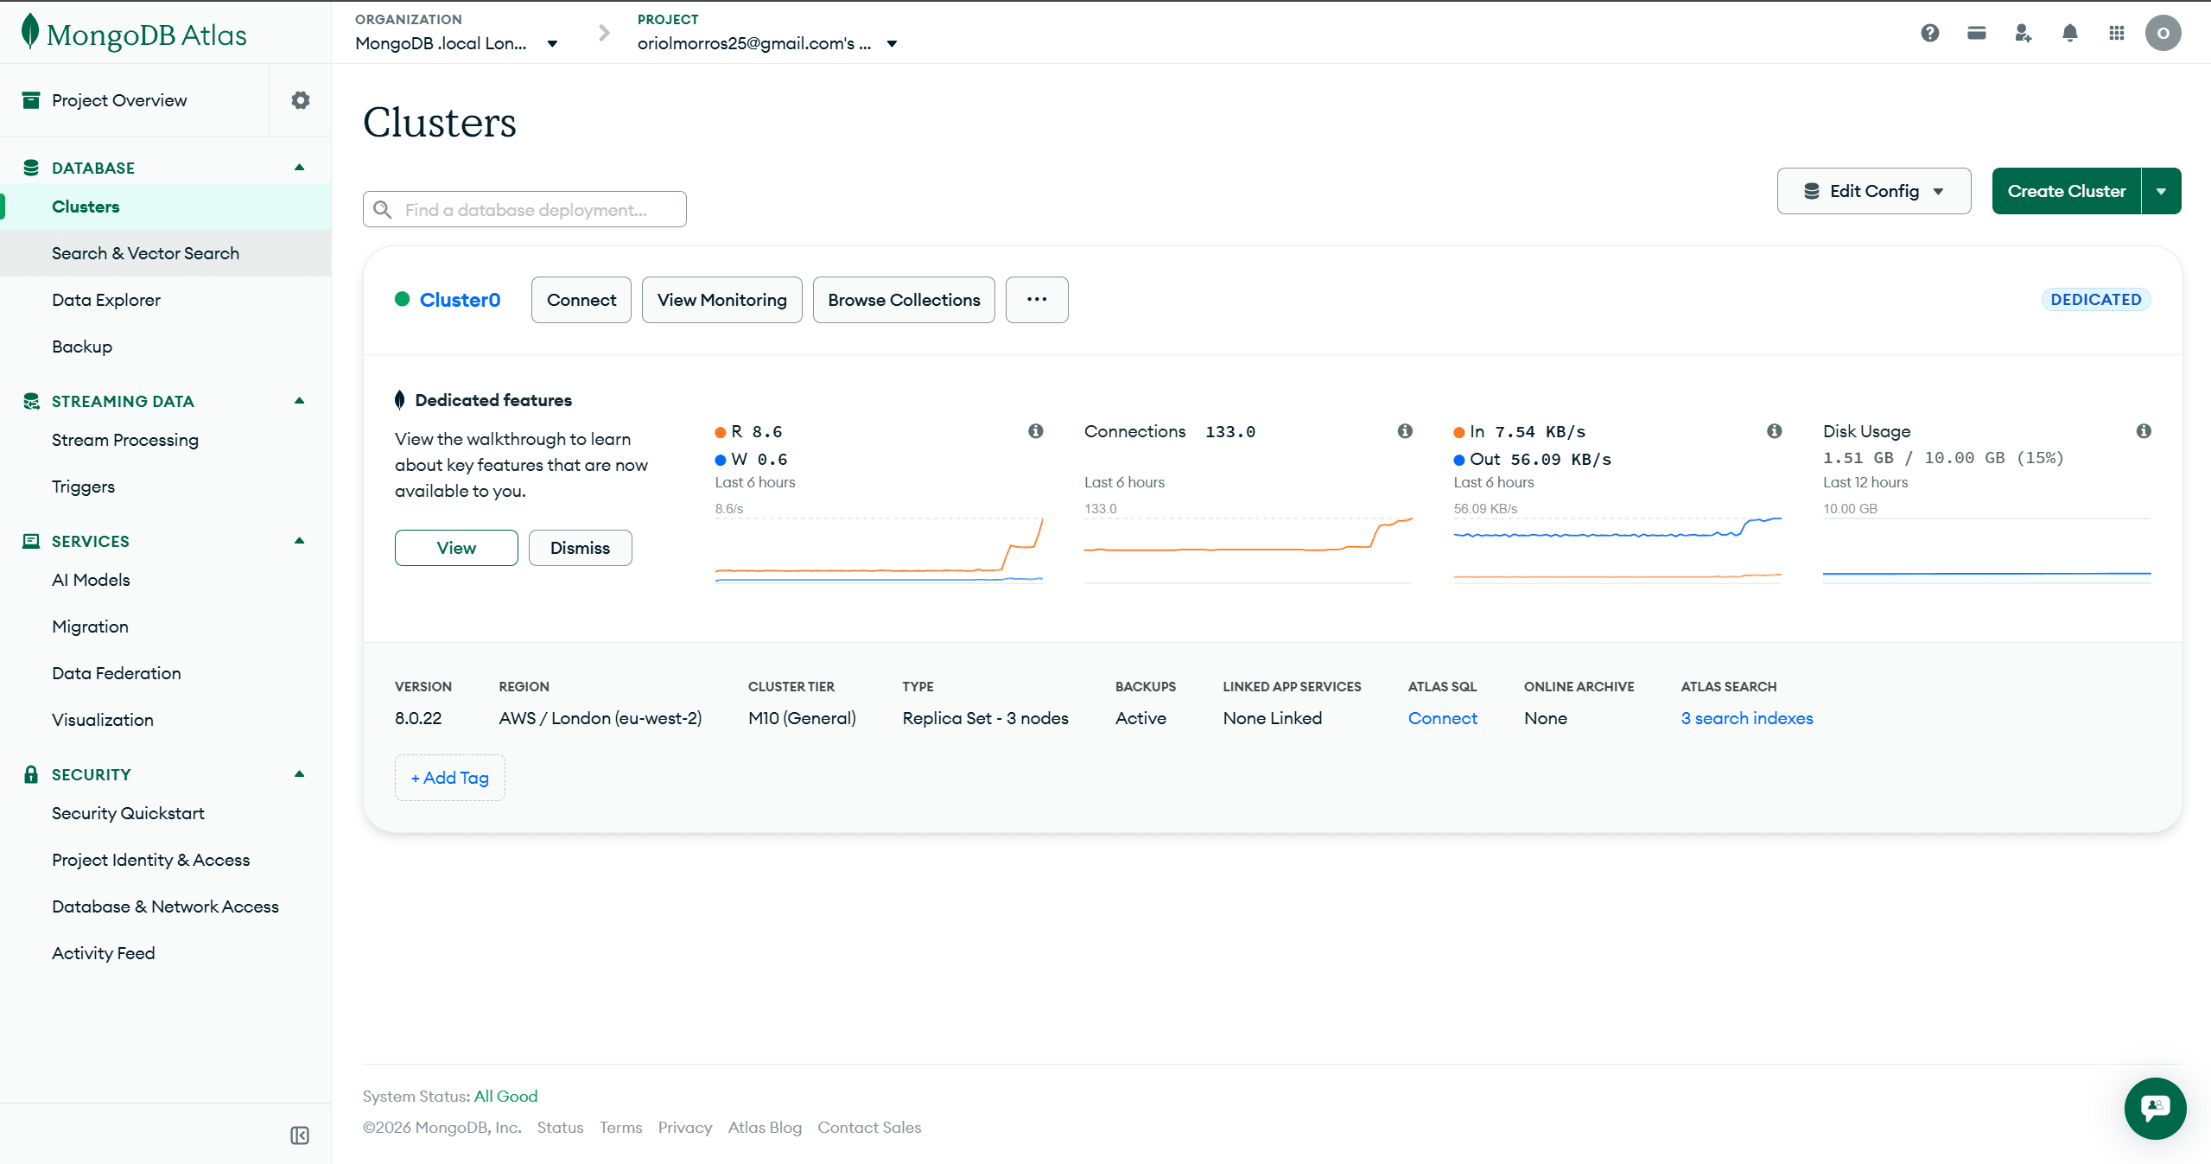The width and height of the screenshot is (2211, 1164).
Task: Dismiss the Dedicated features walkthrough
Action: click(580, 548)
